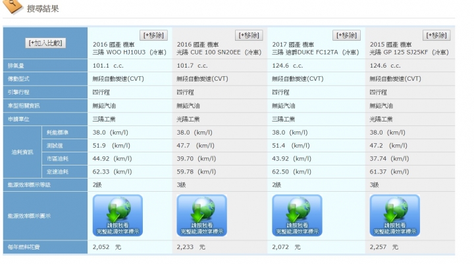The height and width of the screenshot is (264, 474).
Task: Click the 測試值 sub-row header
Action: [x=65, y=146]
